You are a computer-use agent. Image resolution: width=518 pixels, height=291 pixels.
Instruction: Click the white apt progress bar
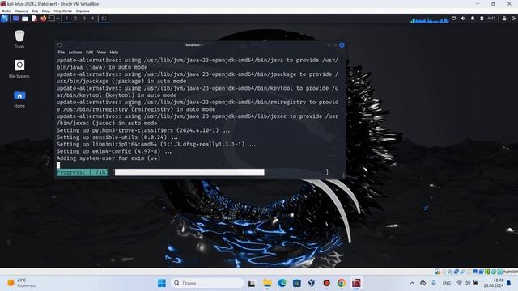[x=189, y=172]
